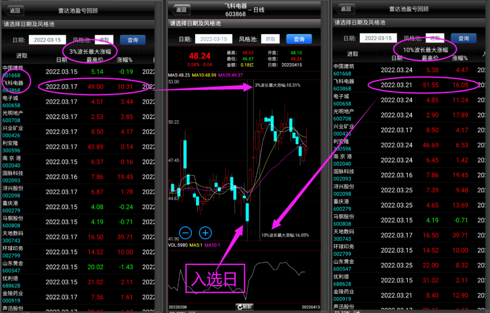Click 涨幅% column header in 3%波长 panel
Image resolution: width=490 pixels, height=313 pixels.
click(x=125, y=59)
